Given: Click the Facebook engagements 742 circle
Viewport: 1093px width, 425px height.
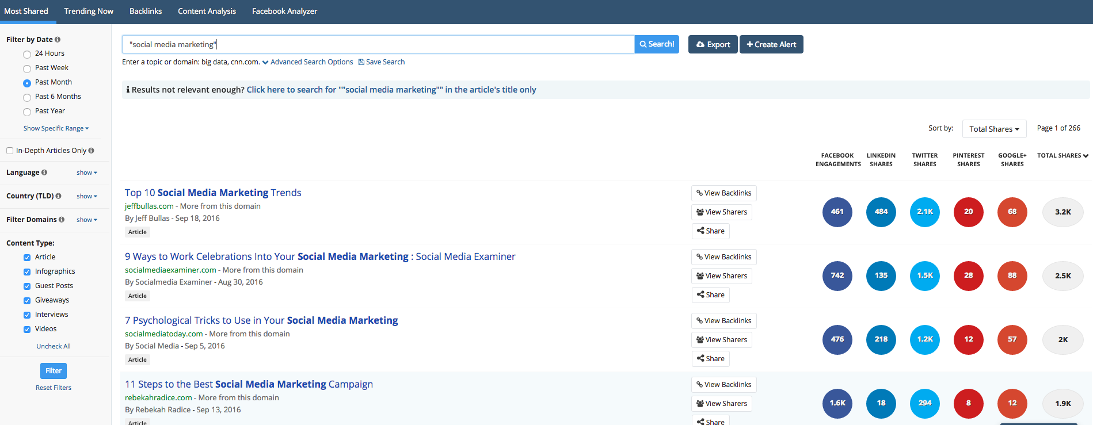Looking at the screenshot, I should [837, 275].
